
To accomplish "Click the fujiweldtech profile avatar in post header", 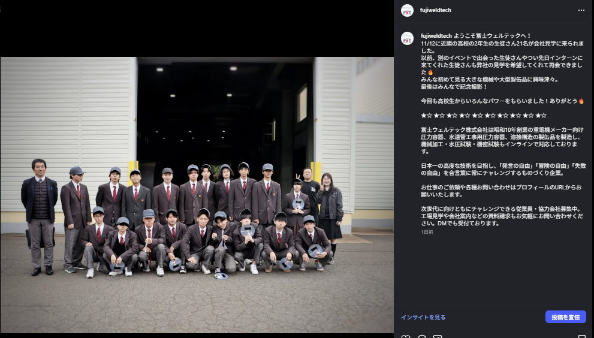I will (x=407, y=10).
